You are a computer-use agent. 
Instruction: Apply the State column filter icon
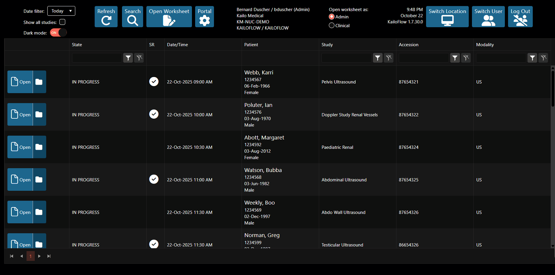point(128,58)
